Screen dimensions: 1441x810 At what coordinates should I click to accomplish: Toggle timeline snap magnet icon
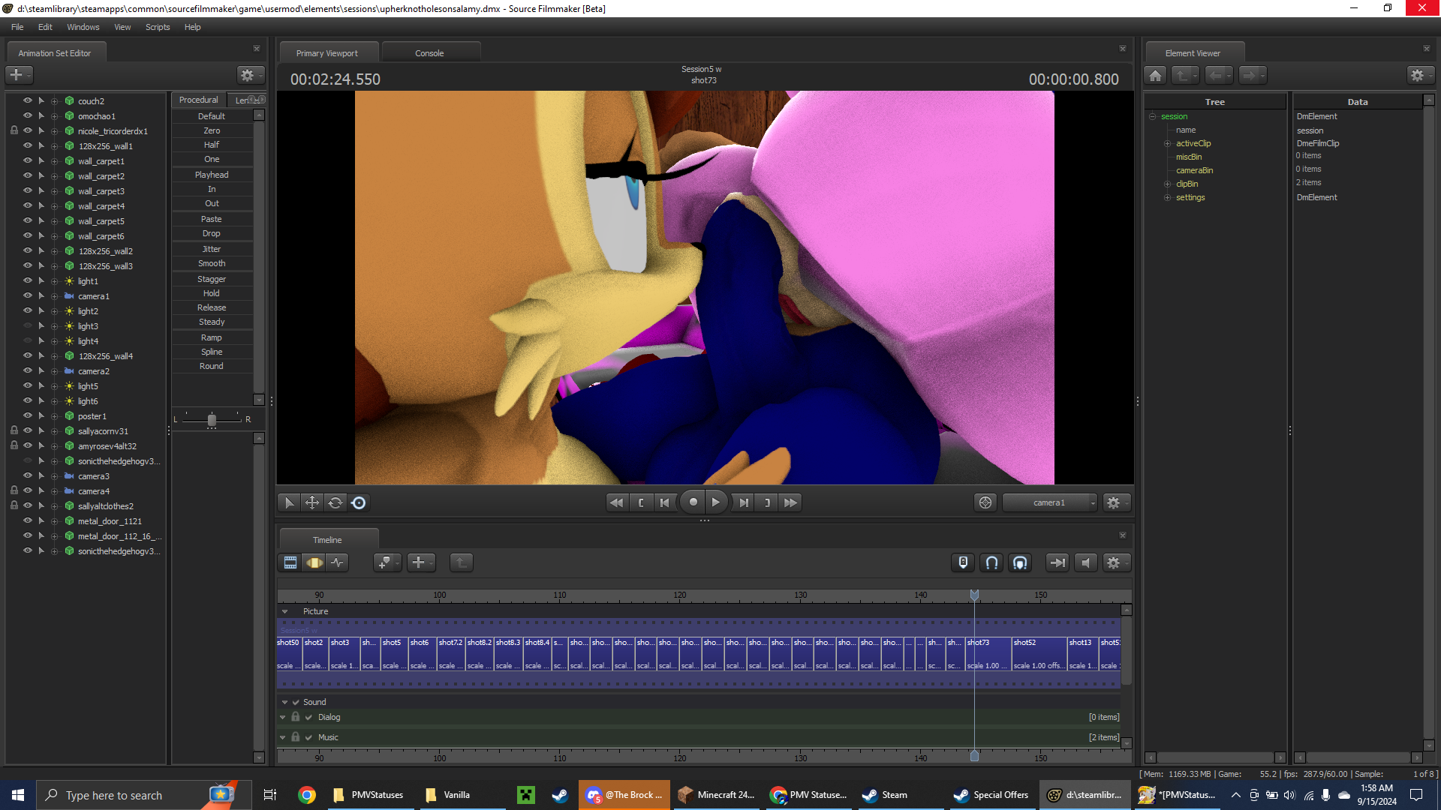(x=992, y=562)
